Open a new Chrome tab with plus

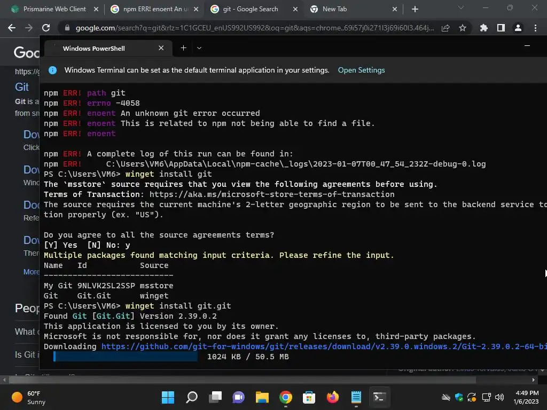click(415, 9)
